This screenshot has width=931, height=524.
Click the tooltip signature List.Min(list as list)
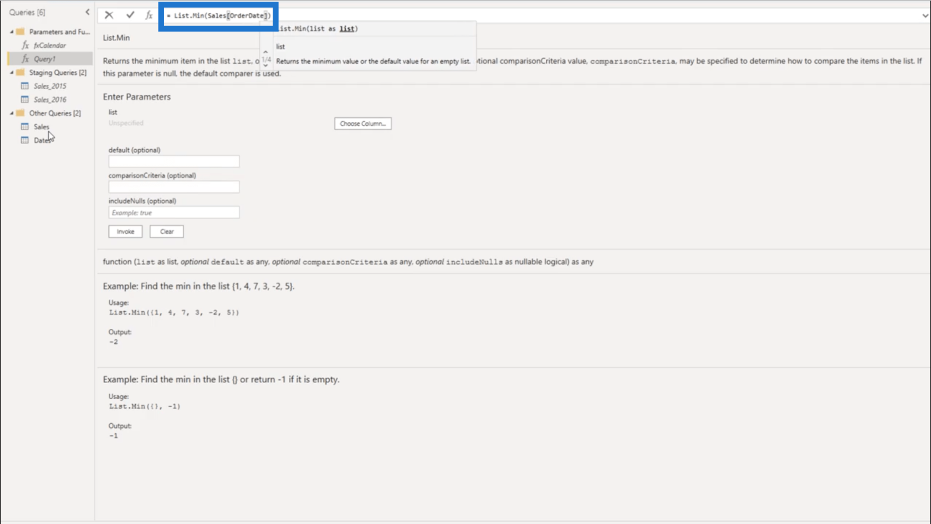[x=318, y=29]
